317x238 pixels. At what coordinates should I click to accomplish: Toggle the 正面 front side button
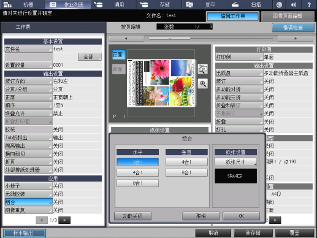point(118,55)
